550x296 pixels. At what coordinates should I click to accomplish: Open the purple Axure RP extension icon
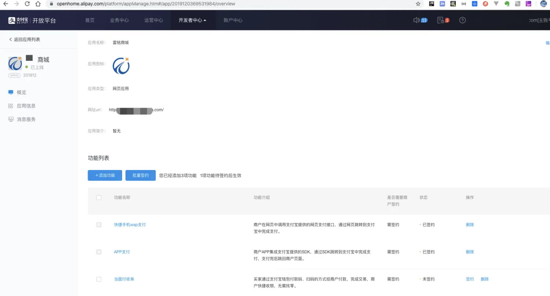(x=528, y=4)
